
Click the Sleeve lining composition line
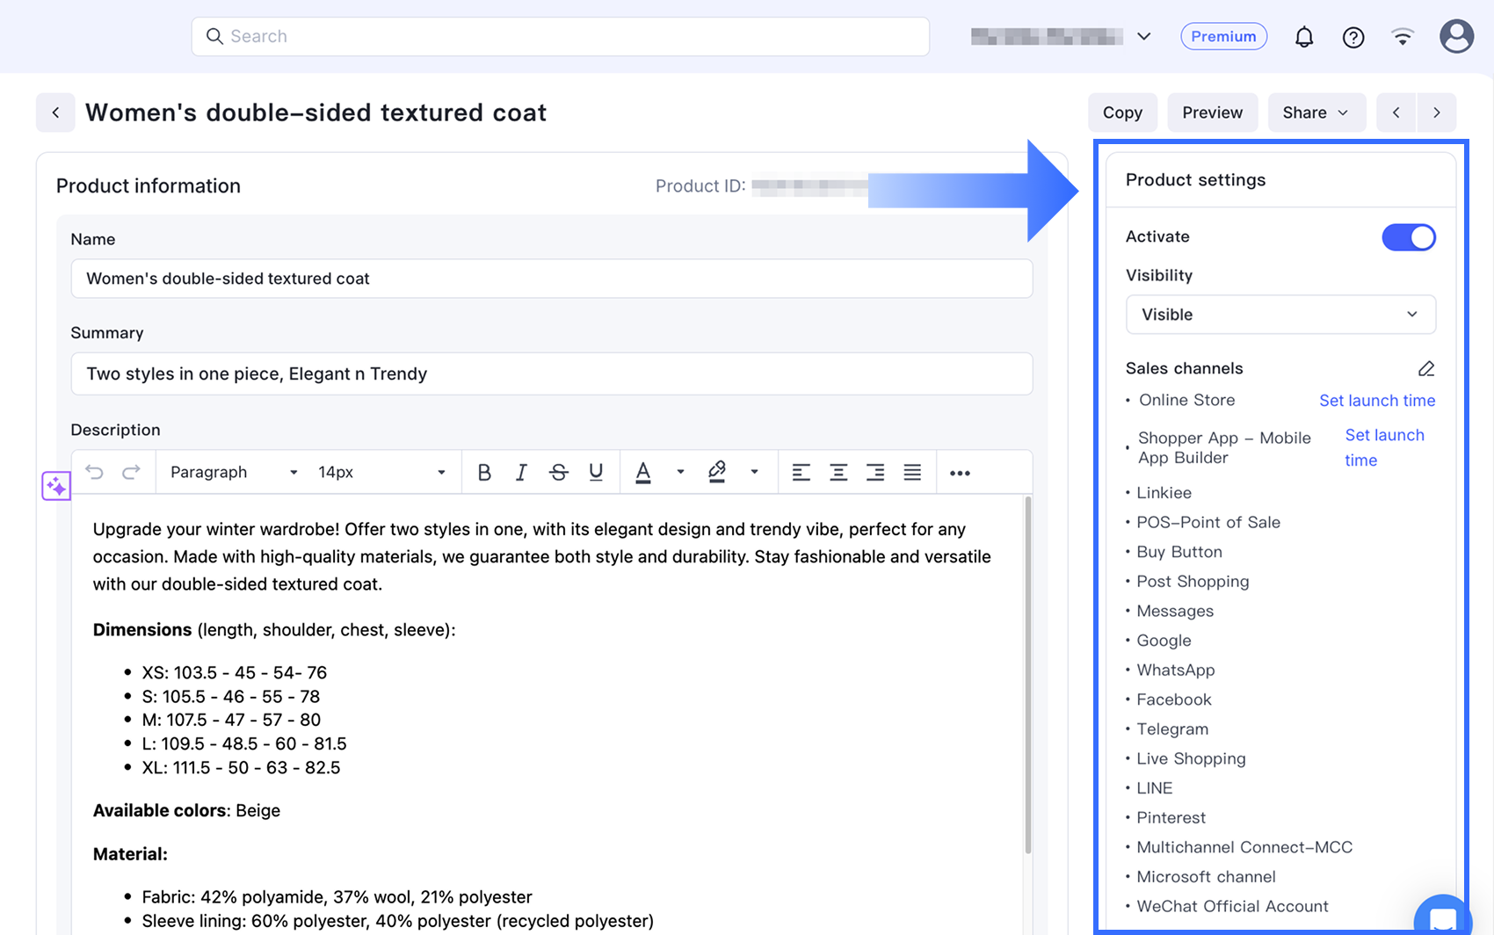pos(398,921)
